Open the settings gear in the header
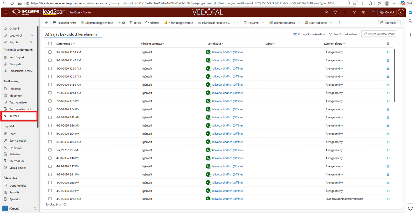415x213 pixels. 364,12
